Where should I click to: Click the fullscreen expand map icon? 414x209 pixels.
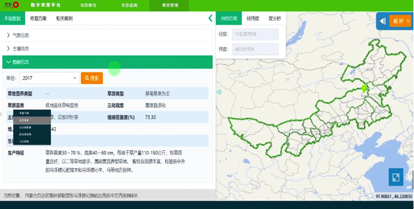pos(396,177)
